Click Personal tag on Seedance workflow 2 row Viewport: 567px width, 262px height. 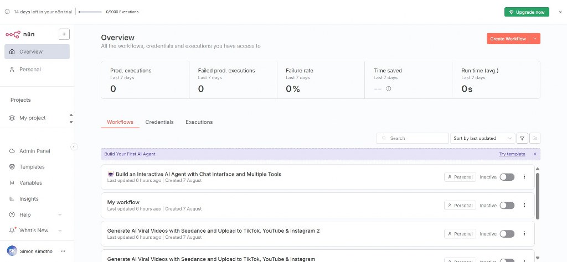[x=460, y=234]
